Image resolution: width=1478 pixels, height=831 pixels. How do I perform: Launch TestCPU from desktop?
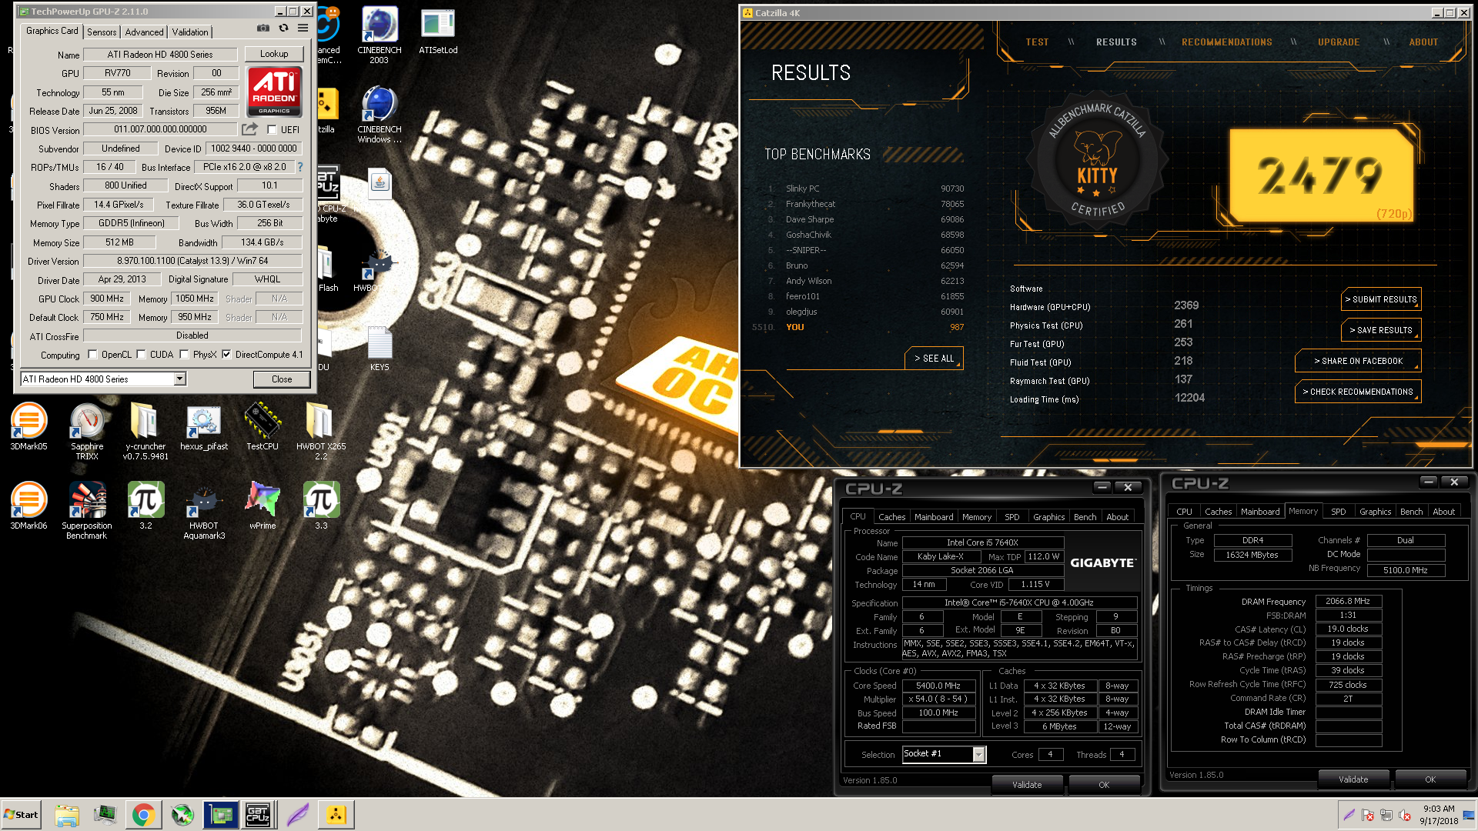tap(262, 427)
